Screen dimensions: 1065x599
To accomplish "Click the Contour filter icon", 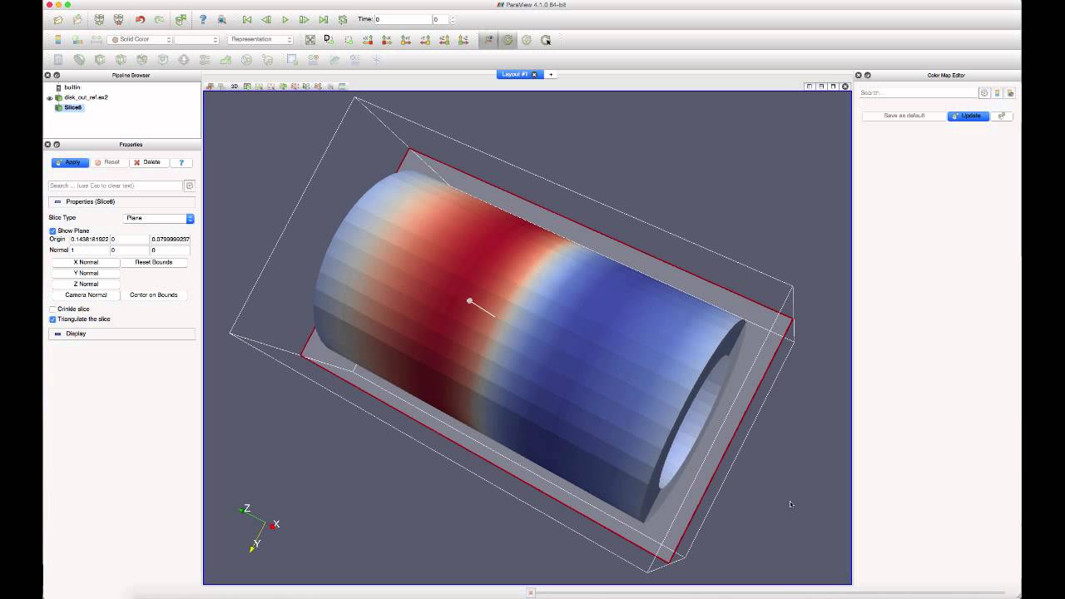I will [79, 60].
